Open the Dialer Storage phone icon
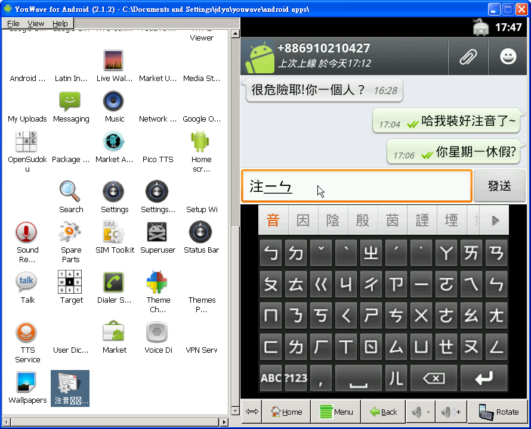531x429 pixels. [113, 282]
